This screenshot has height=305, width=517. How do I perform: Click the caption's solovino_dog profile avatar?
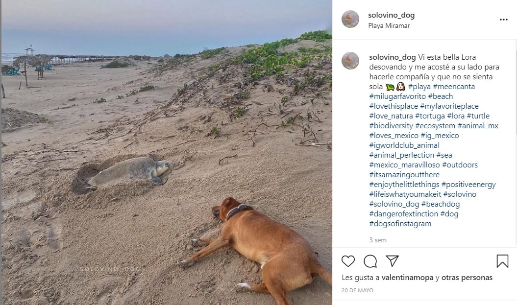pyautogui.click(x=350, y=61)
